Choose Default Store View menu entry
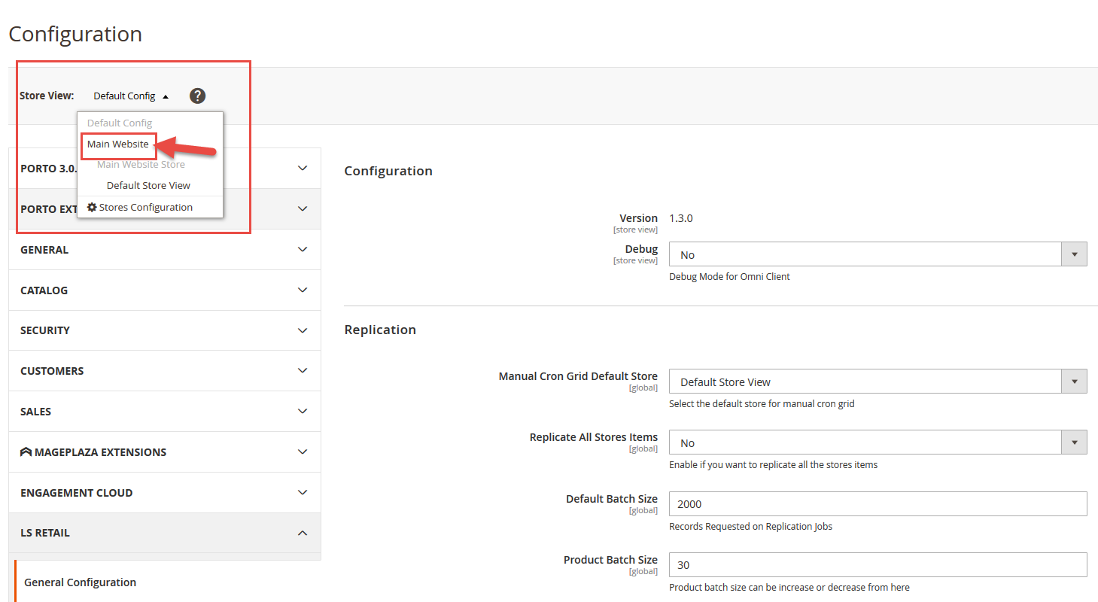This screenshot has width=1098, height=602. [x=148, y=185]
